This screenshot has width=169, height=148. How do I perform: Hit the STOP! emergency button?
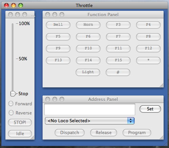tap(20, 122)
